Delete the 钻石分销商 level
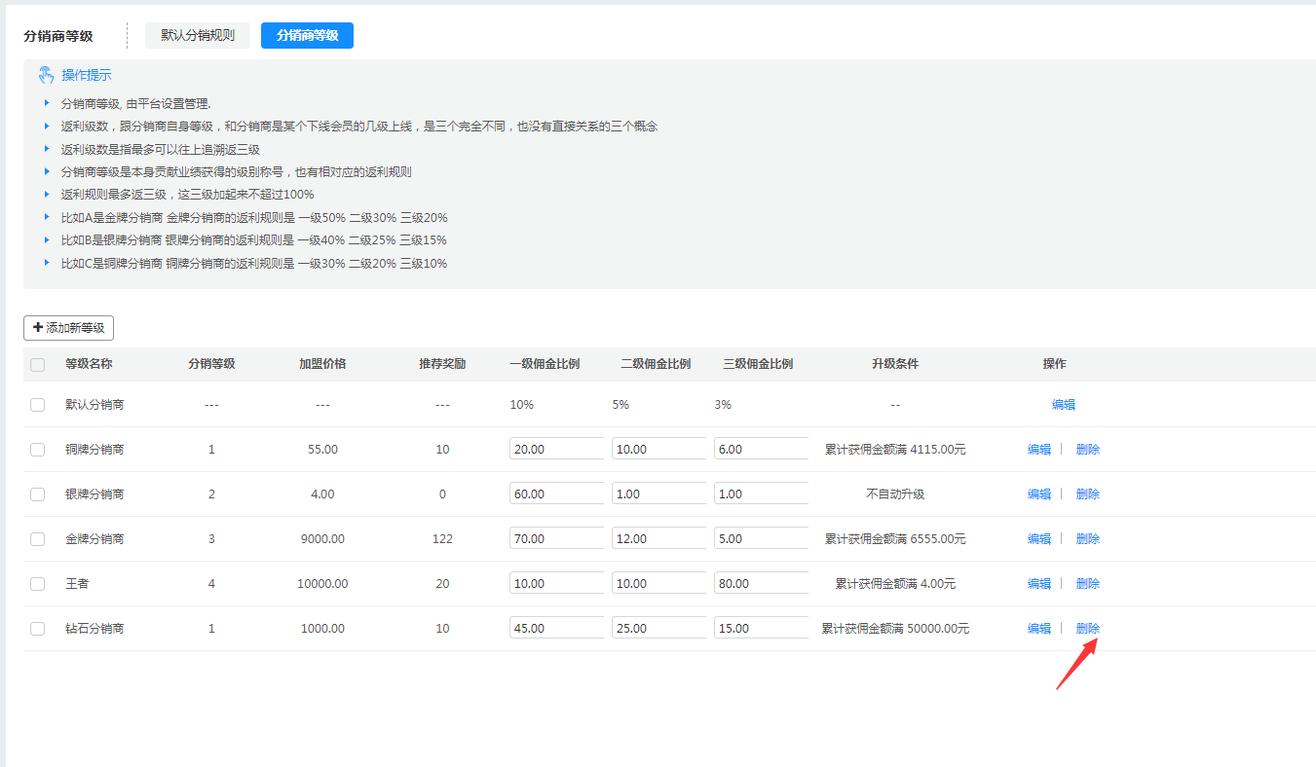The image size is (1316, 767). click(x=1087, y=629)
